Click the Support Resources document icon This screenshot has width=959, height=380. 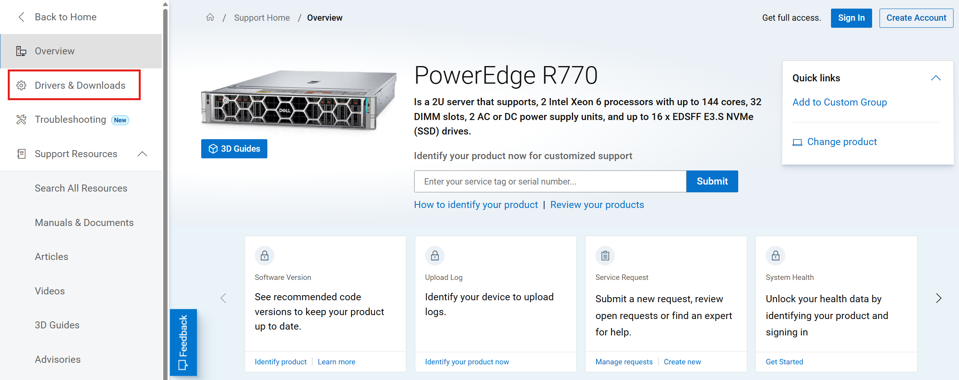click(21, 154)
